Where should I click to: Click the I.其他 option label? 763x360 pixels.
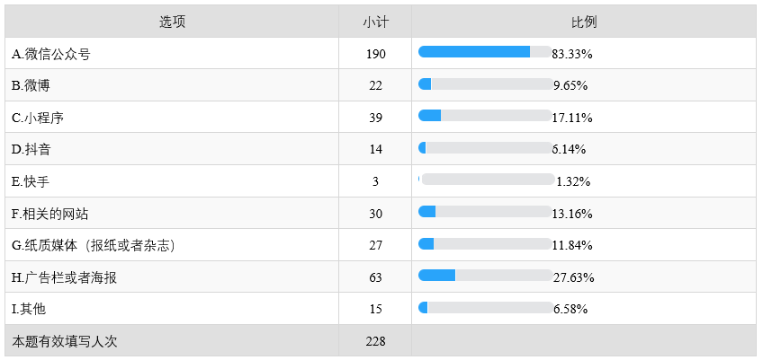click(x=29, y=309)
